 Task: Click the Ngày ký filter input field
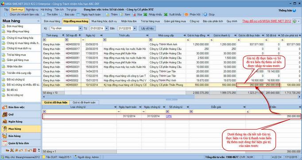(93, 40)
